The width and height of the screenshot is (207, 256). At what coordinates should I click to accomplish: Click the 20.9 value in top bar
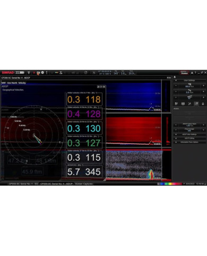click(132, 74)
